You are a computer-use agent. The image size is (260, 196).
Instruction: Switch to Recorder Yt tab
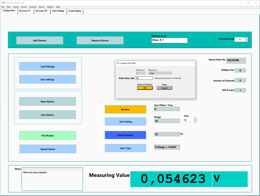[x=25, y=11]
